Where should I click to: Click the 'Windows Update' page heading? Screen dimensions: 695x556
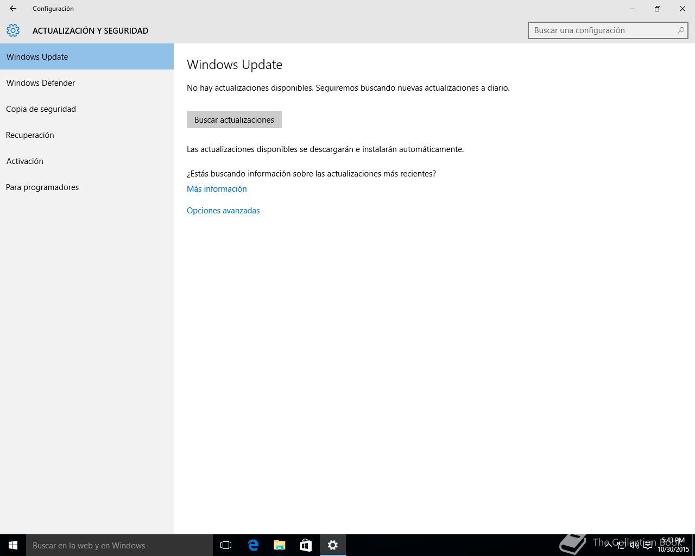[235, 65]
